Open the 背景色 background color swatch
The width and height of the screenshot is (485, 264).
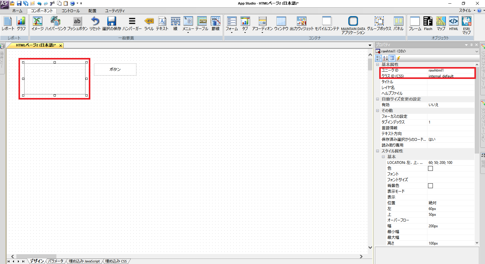click(x=430, y=186)
